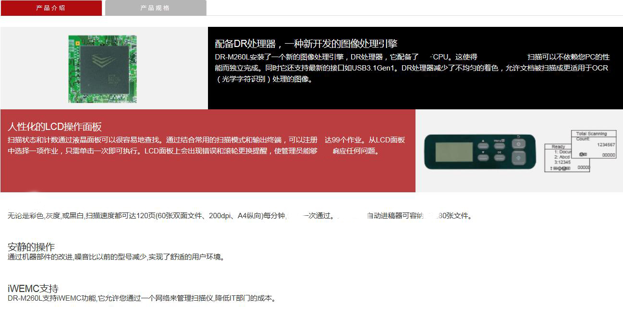Click the line starting "中选择一项作业"

195,152
